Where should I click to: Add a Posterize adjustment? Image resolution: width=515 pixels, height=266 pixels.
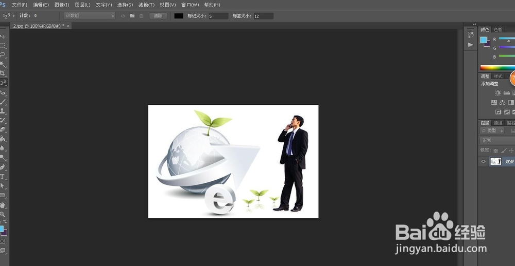coord(506,112)
